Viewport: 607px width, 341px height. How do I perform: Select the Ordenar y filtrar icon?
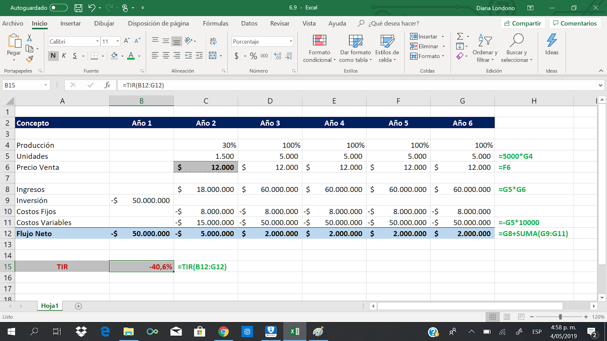tap(485, 48)
